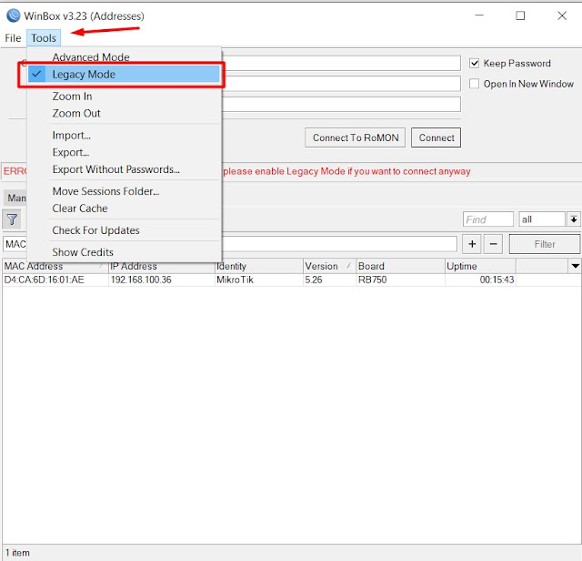Click the WinBox logo icon in title bar
The height and width of the screenshot is (561, 582).
pyautogui.click(x=14, y=15)
